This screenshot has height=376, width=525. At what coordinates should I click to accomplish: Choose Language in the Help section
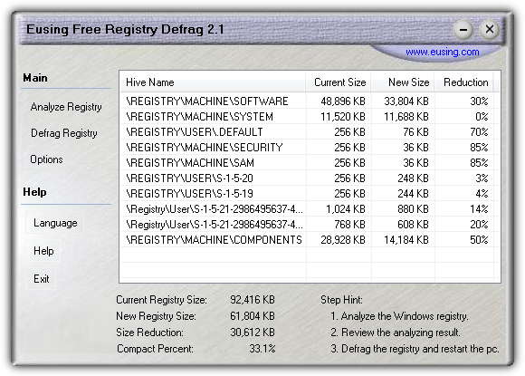(x=55, y=223)
